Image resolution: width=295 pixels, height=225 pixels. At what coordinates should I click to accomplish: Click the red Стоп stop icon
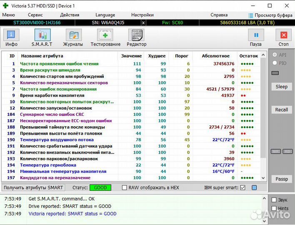(283, 35)
